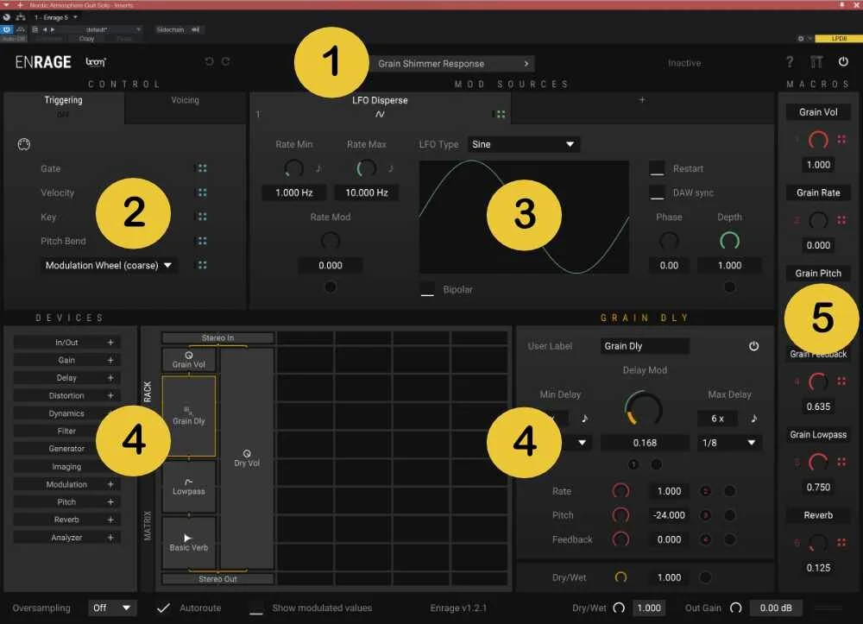
Task: Click the Pitch Bend modulation assign dots
Action: (x=203, y=241)
